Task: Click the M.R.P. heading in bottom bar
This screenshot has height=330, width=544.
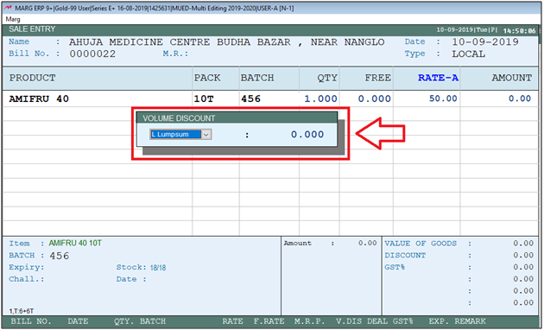Action: [x=309, y=321]
